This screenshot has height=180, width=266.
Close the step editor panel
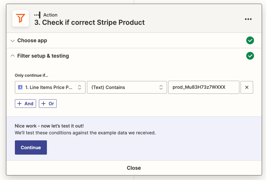coord(134,168)
